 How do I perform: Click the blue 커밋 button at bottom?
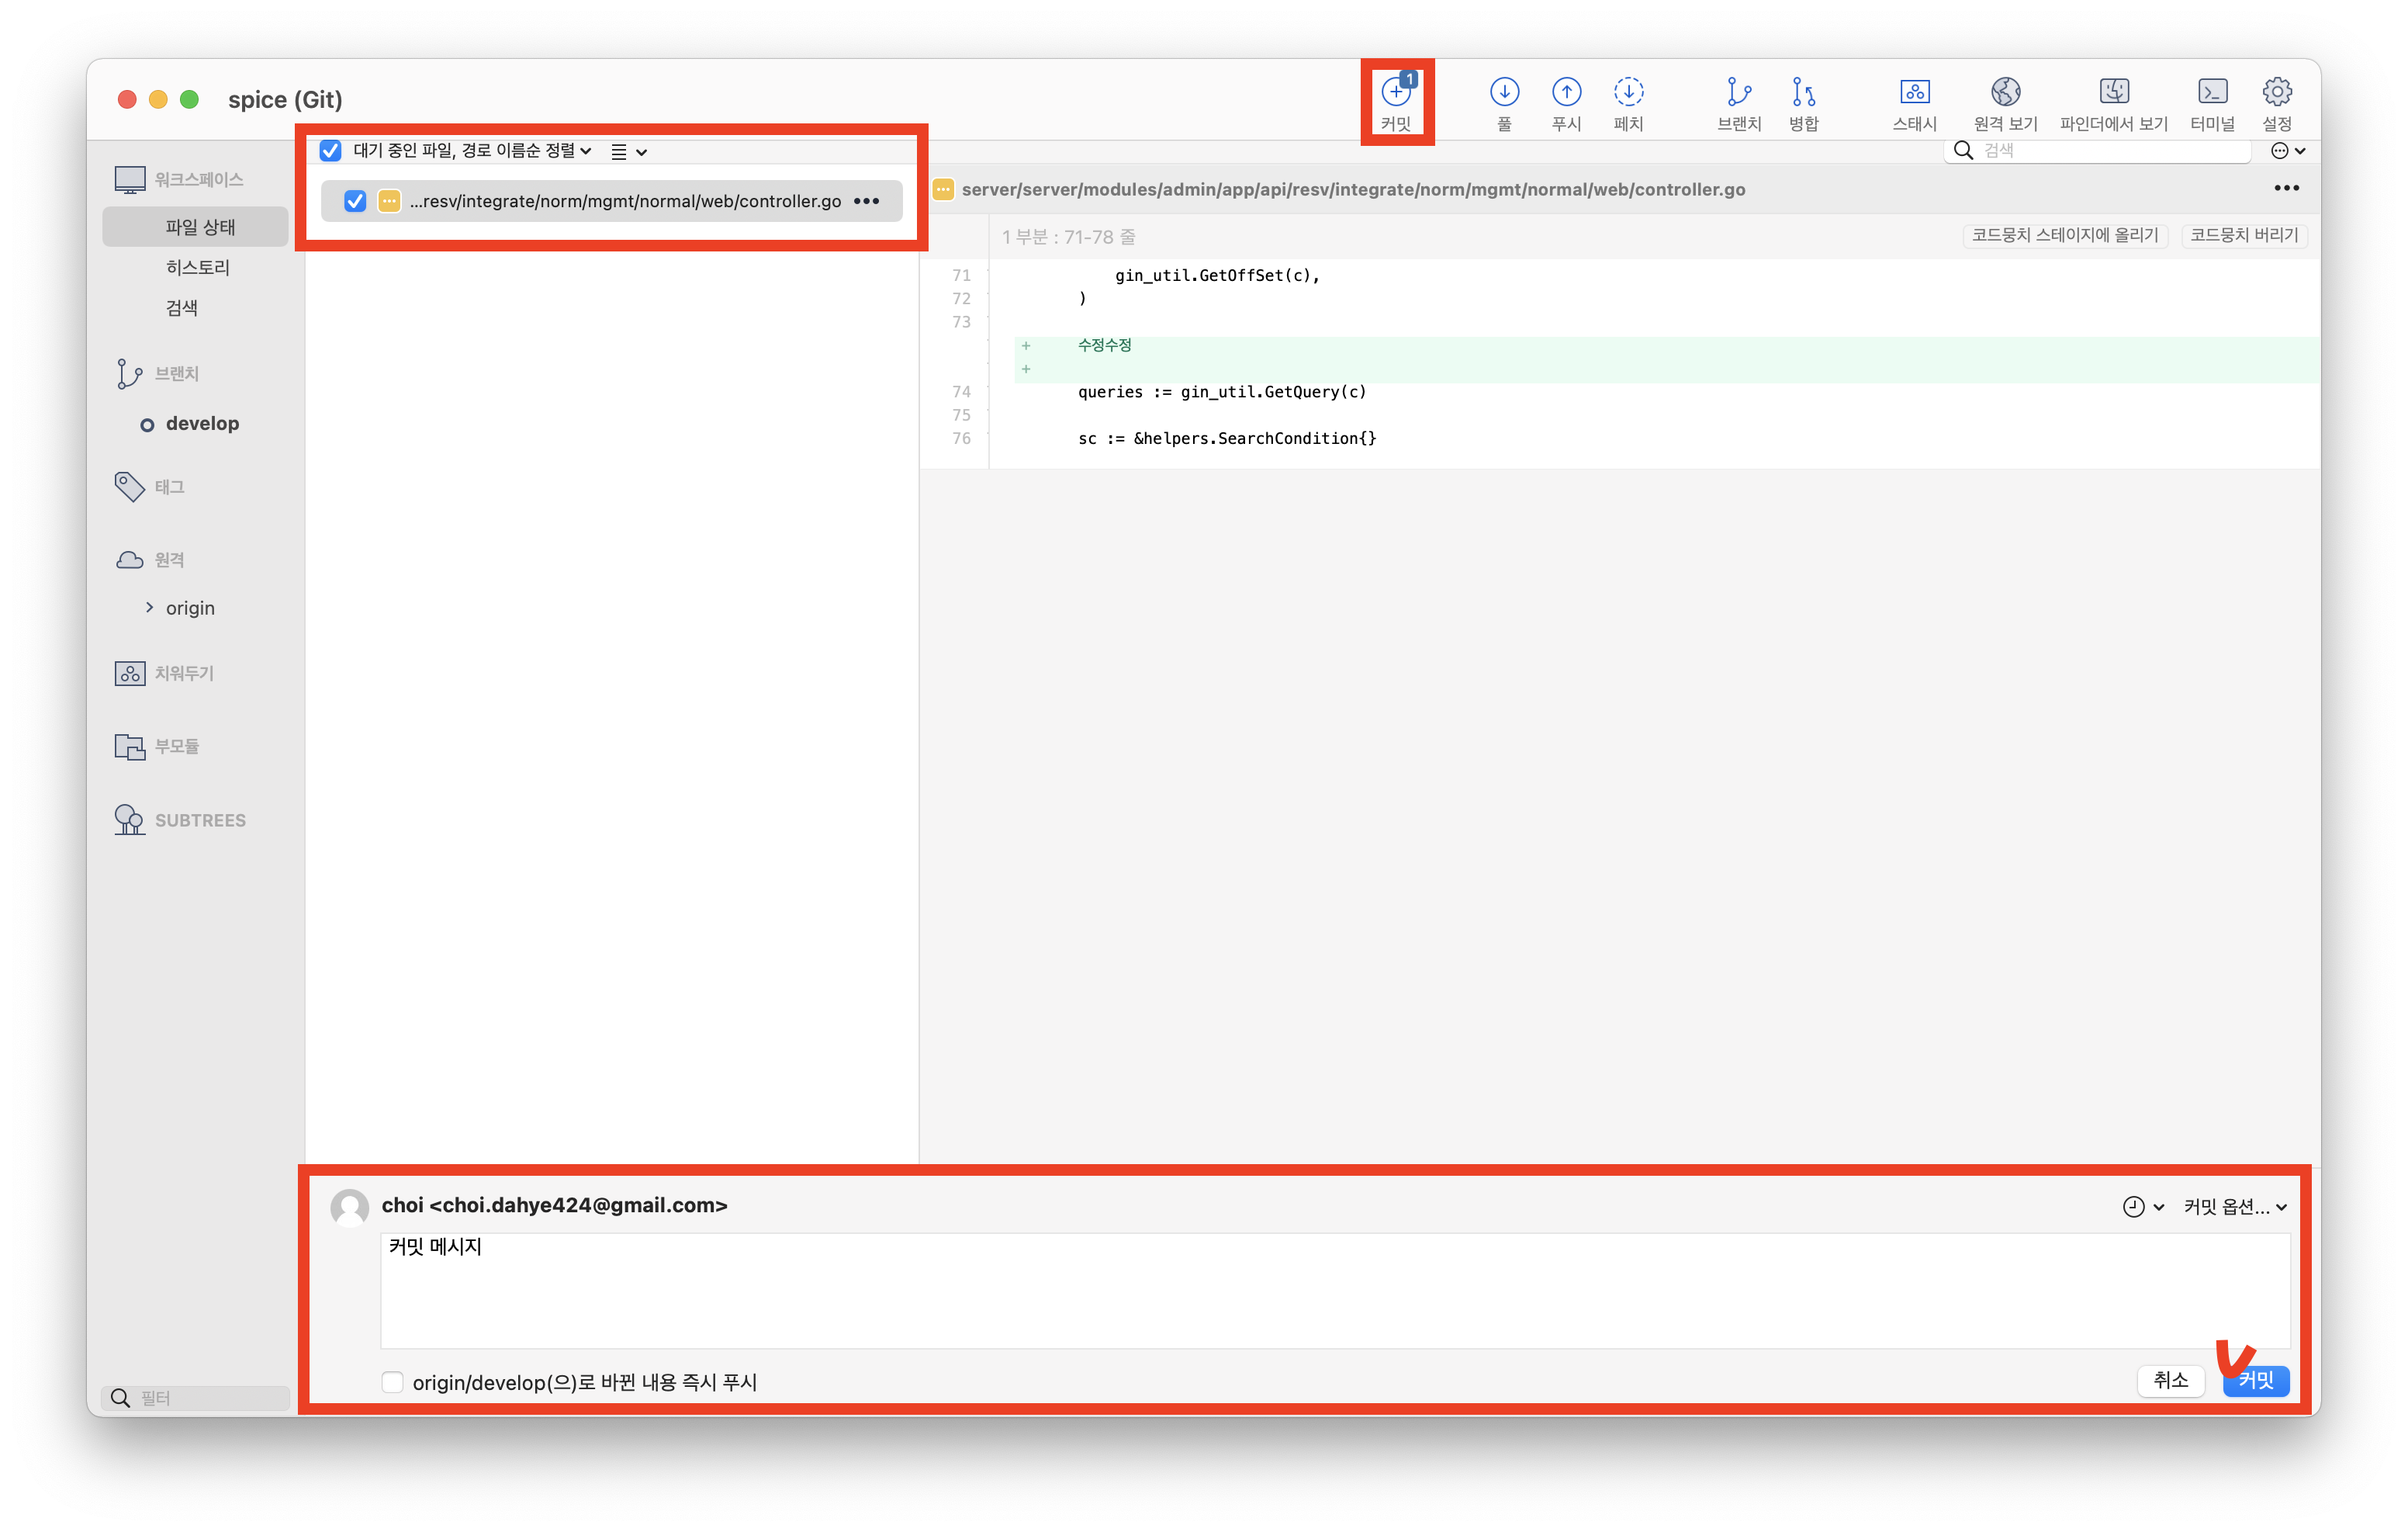tap(2255, 1381)
